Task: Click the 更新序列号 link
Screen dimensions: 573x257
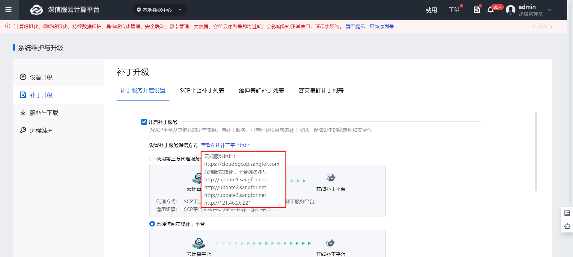Action: click(382, 26)
